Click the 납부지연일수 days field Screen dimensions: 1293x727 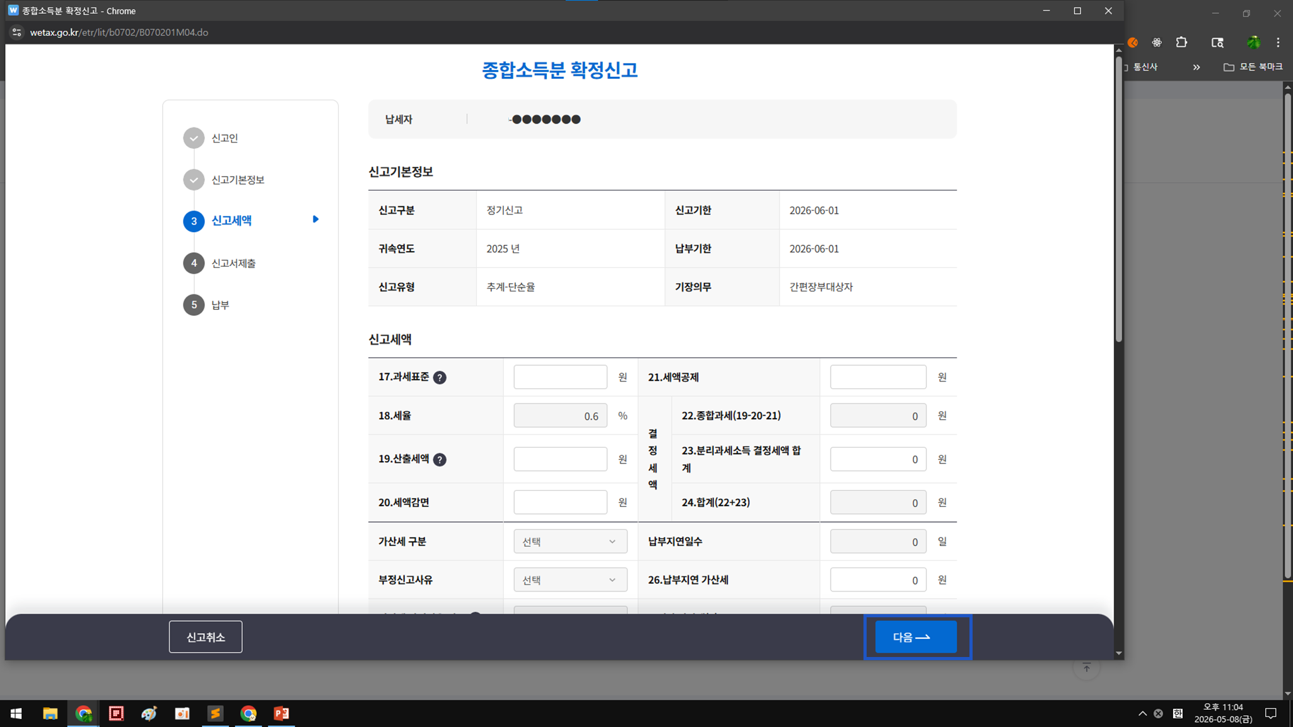878,542
